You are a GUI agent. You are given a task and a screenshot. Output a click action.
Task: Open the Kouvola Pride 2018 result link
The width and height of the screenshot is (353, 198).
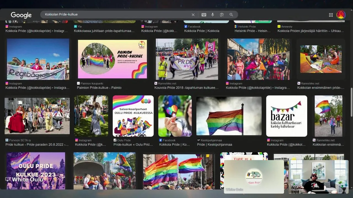pos(186,88)
